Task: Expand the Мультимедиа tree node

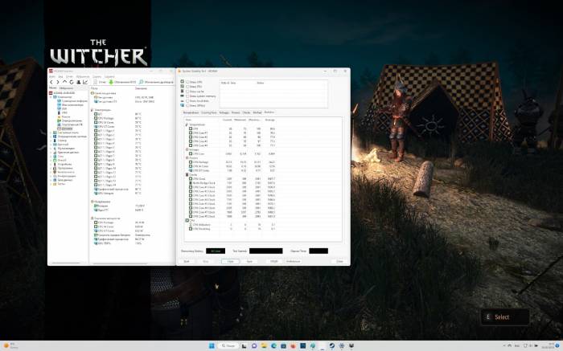Action: pos(51,149)
